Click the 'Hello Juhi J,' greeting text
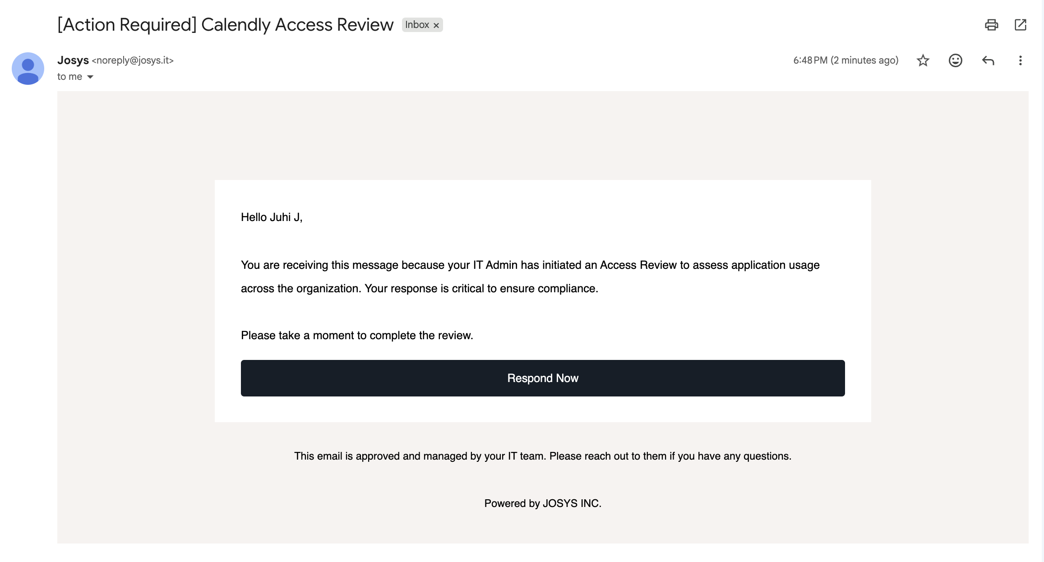Screen dimensions: 1044x562 click(272, 217)
